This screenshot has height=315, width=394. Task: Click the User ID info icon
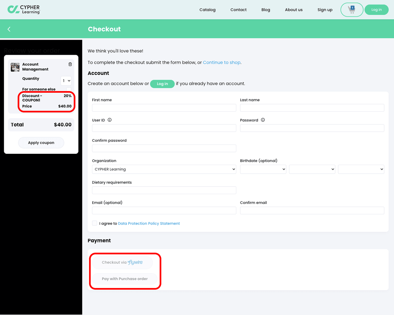tap(109, 120)
